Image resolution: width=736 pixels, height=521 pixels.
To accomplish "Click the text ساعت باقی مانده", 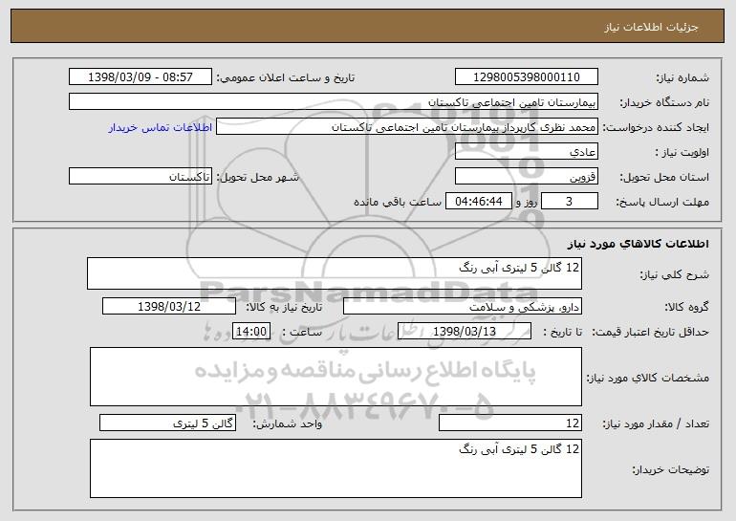I will (398, 202).
